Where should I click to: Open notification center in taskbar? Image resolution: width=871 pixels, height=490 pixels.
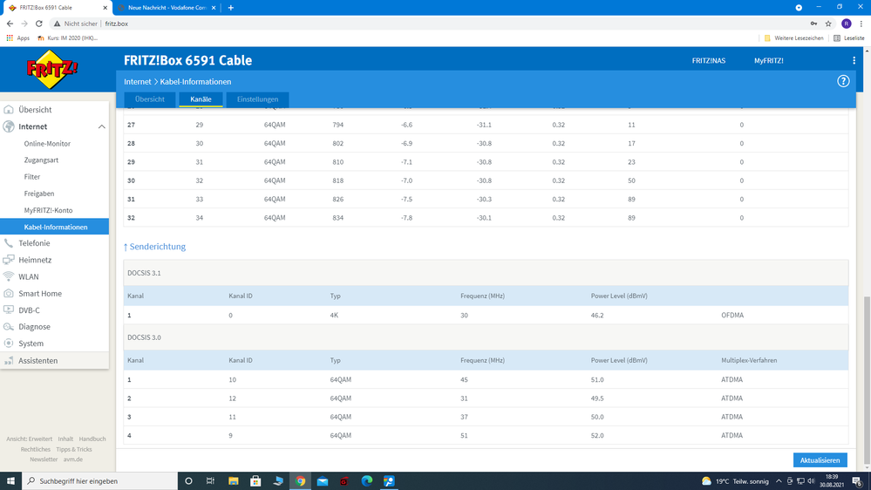858,481
